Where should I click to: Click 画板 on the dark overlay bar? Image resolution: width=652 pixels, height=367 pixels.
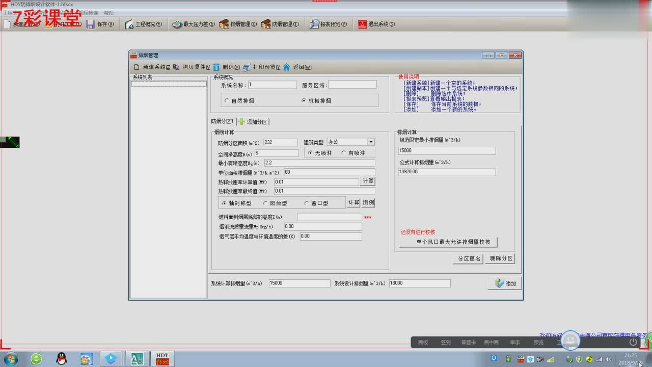pos(423,343)
